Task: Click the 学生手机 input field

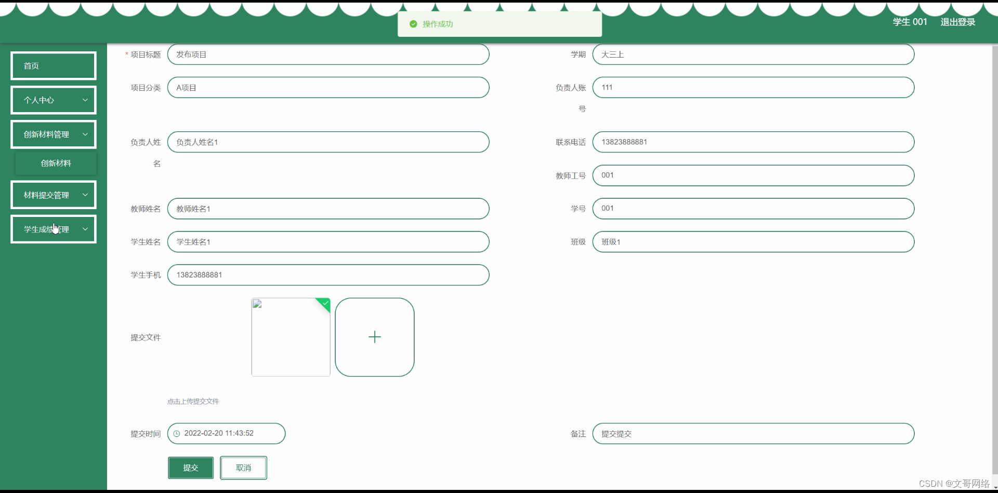Action: coord(329,275)
